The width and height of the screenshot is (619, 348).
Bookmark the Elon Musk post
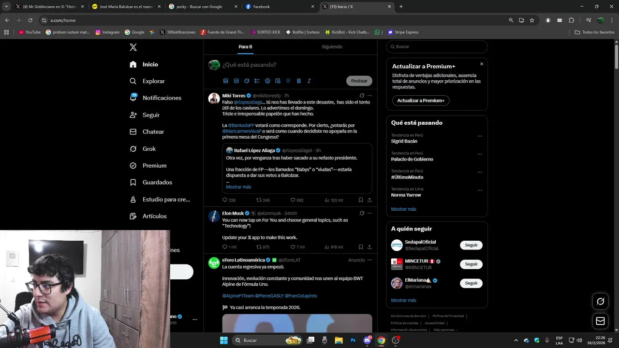coord(361,247)
